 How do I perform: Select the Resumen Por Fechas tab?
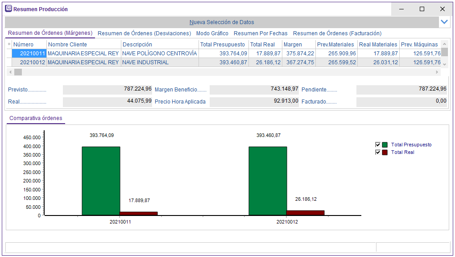coord(261,33)
